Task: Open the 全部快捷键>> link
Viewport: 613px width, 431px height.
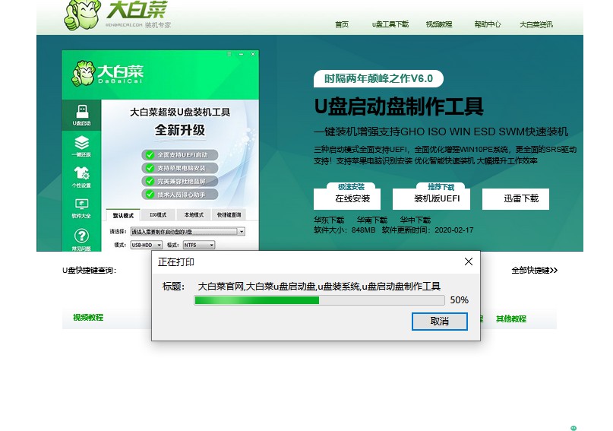Action: tap(534, 270)
